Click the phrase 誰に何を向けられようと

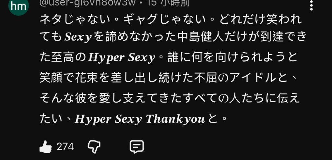232,57
